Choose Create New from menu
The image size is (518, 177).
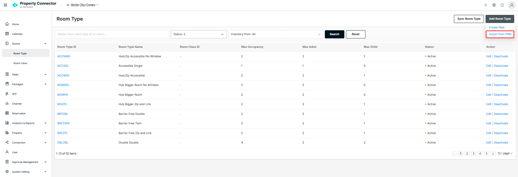pos(497,27)
